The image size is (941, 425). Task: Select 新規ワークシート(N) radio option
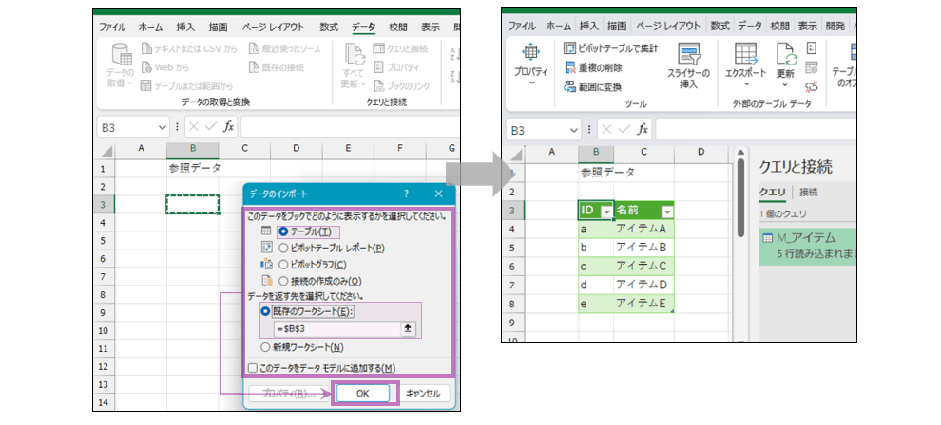coord(266,347)
